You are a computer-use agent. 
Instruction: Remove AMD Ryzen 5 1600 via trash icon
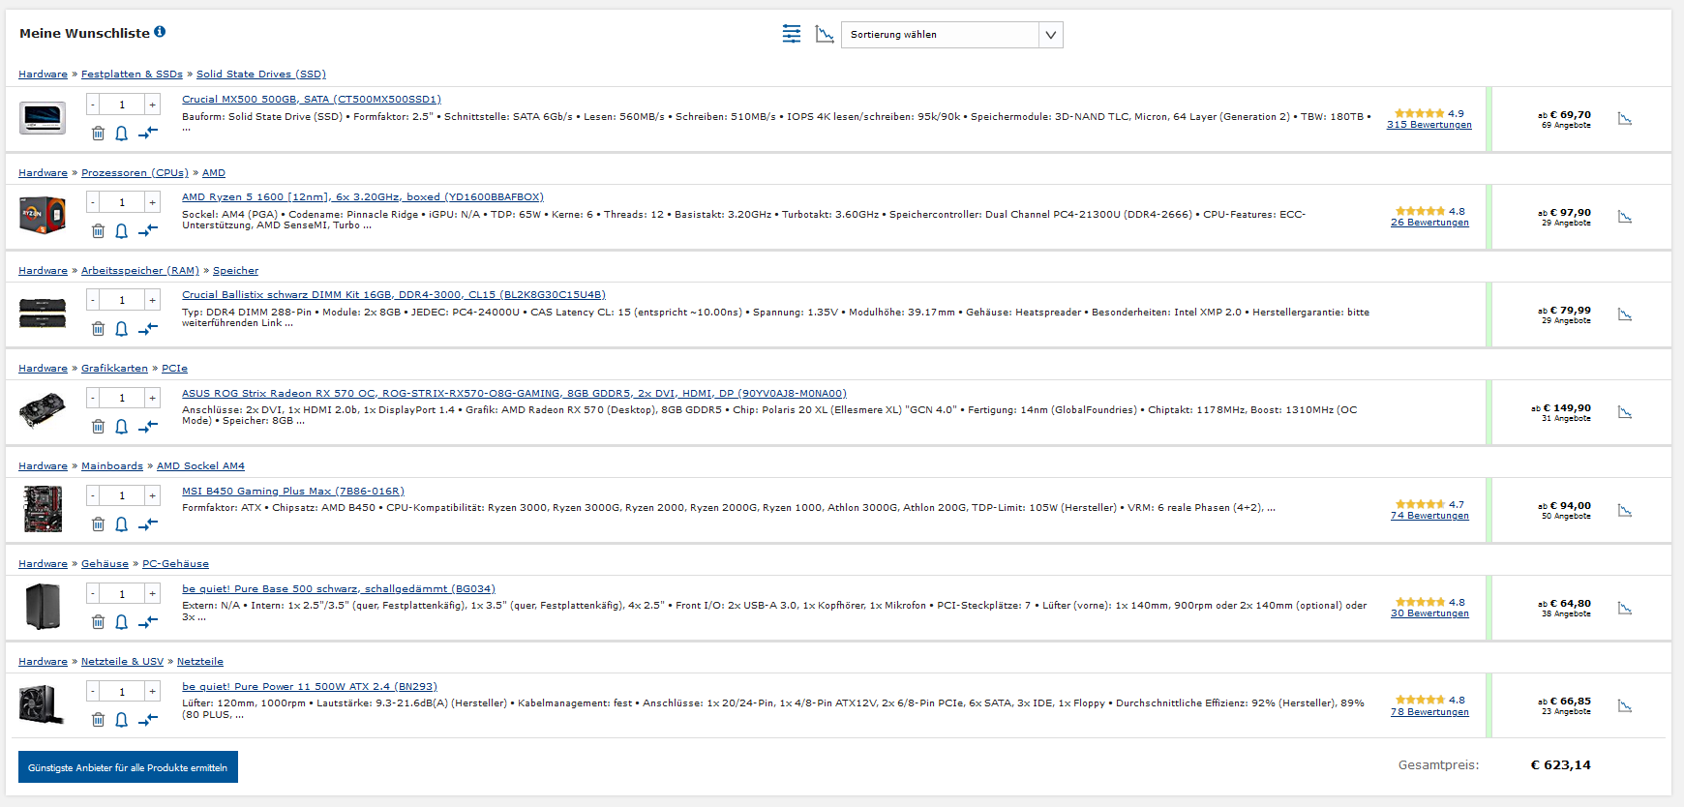[x=98, y=230]
